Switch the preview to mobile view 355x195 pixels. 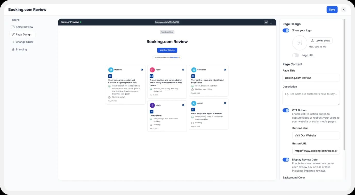point(271,22)
